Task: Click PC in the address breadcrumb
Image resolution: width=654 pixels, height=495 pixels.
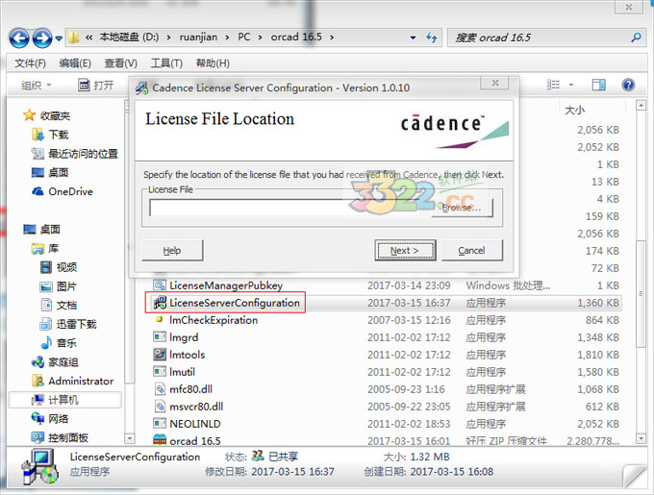Action: [x=244, y=37]
